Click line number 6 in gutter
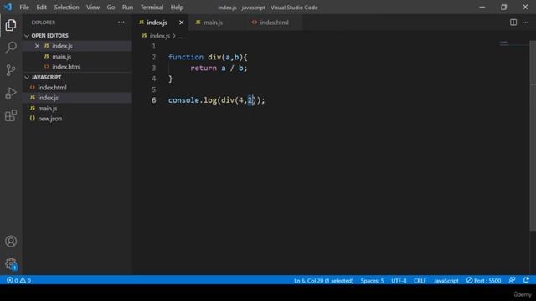The height and width of the screenshot is (301, 536). click(x=154, y=100)
